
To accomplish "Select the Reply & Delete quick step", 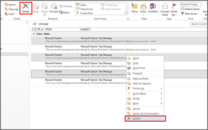I will [x=111, y=9].
